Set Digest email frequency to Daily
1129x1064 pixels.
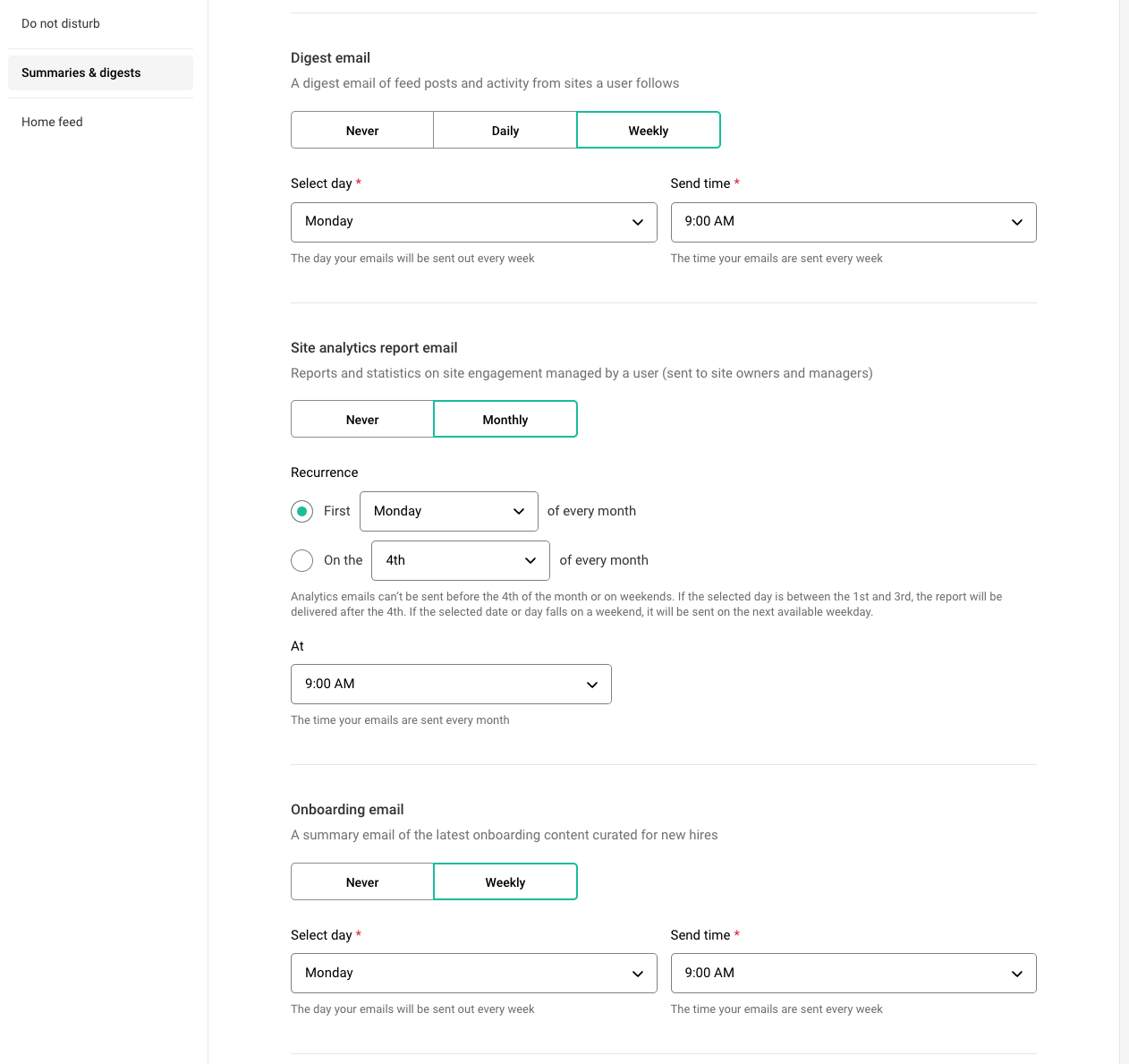coord(505,130)
